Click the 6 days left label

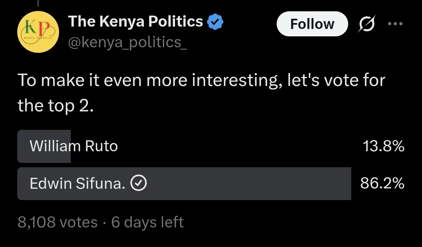pos(147,222)
